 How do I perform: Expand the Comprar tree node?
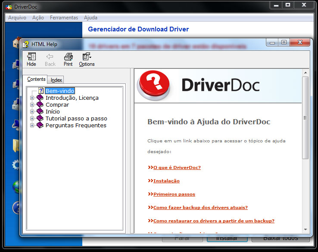pos(32,104)
